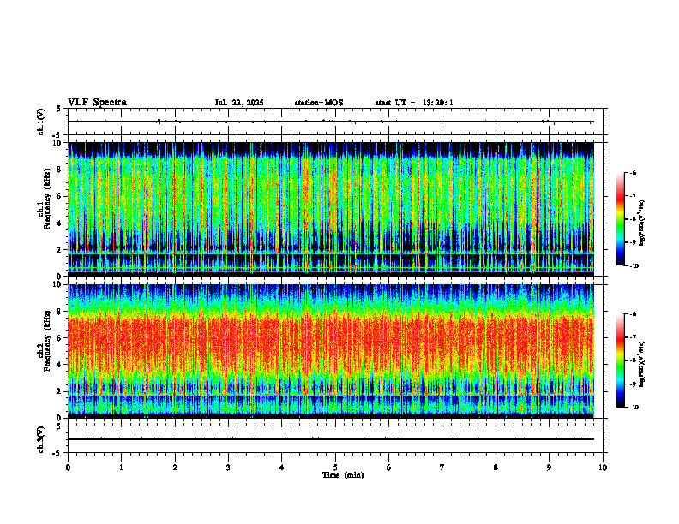Viewport: 679px width, 524px height.
Task: Click the "2" frequency tick on ch.2 axis
Action: click(60, 391)
